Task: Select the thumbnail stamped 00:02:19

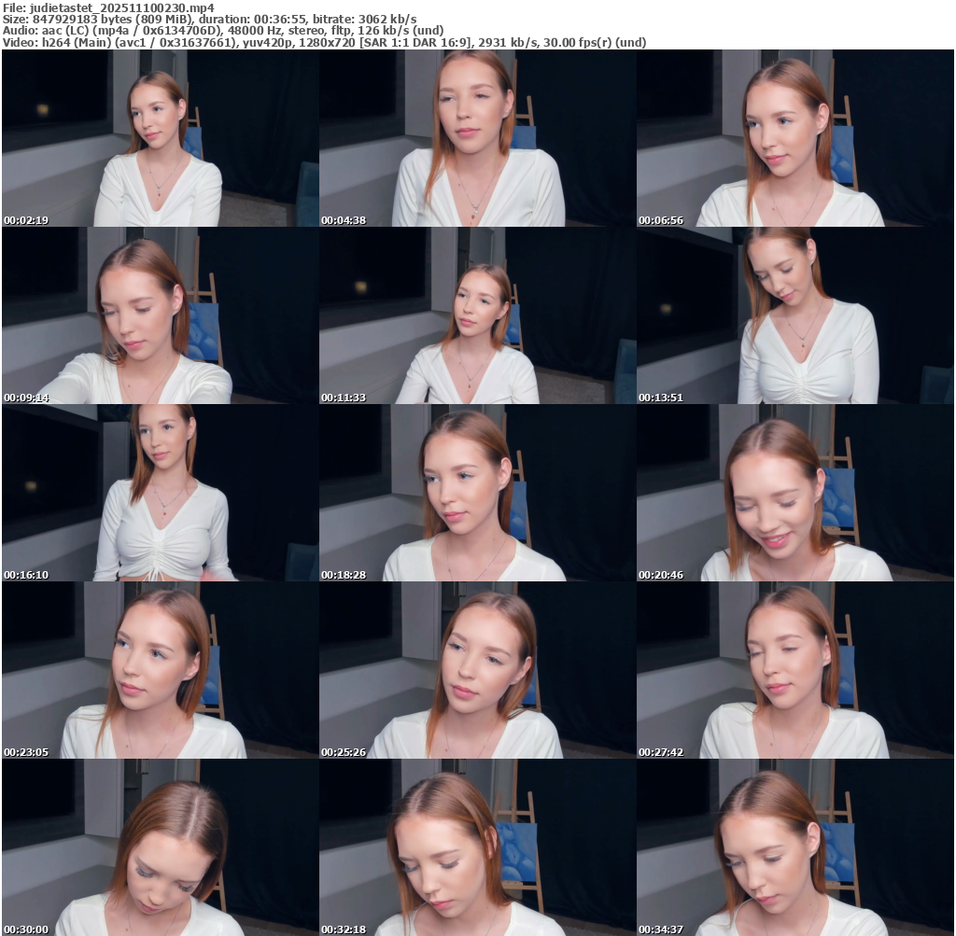Action: (x=160, y=138)
